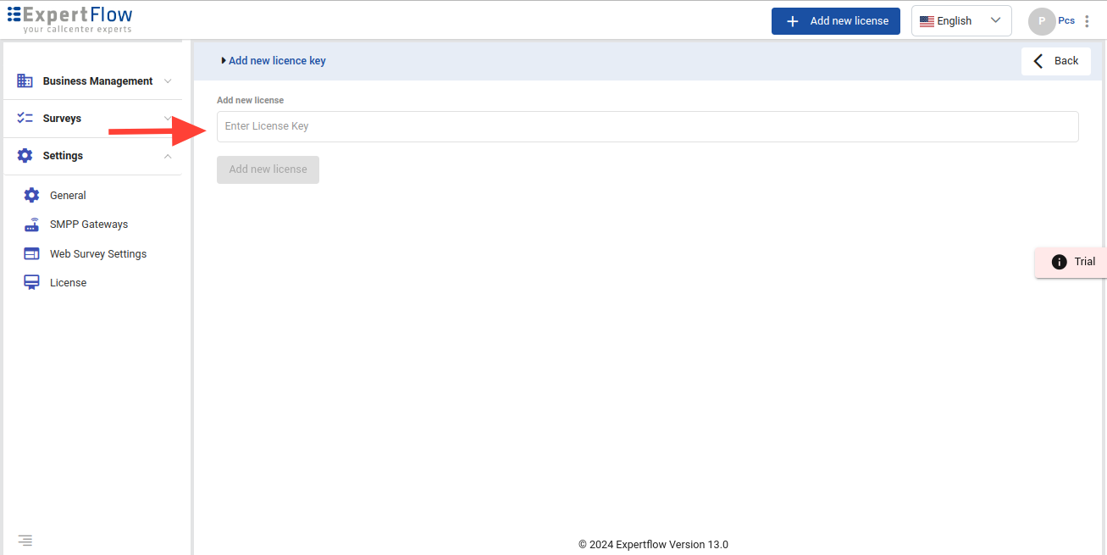Click the Surveys checklist icon
Screen dimensions: 1107x555
click(25, 119)
